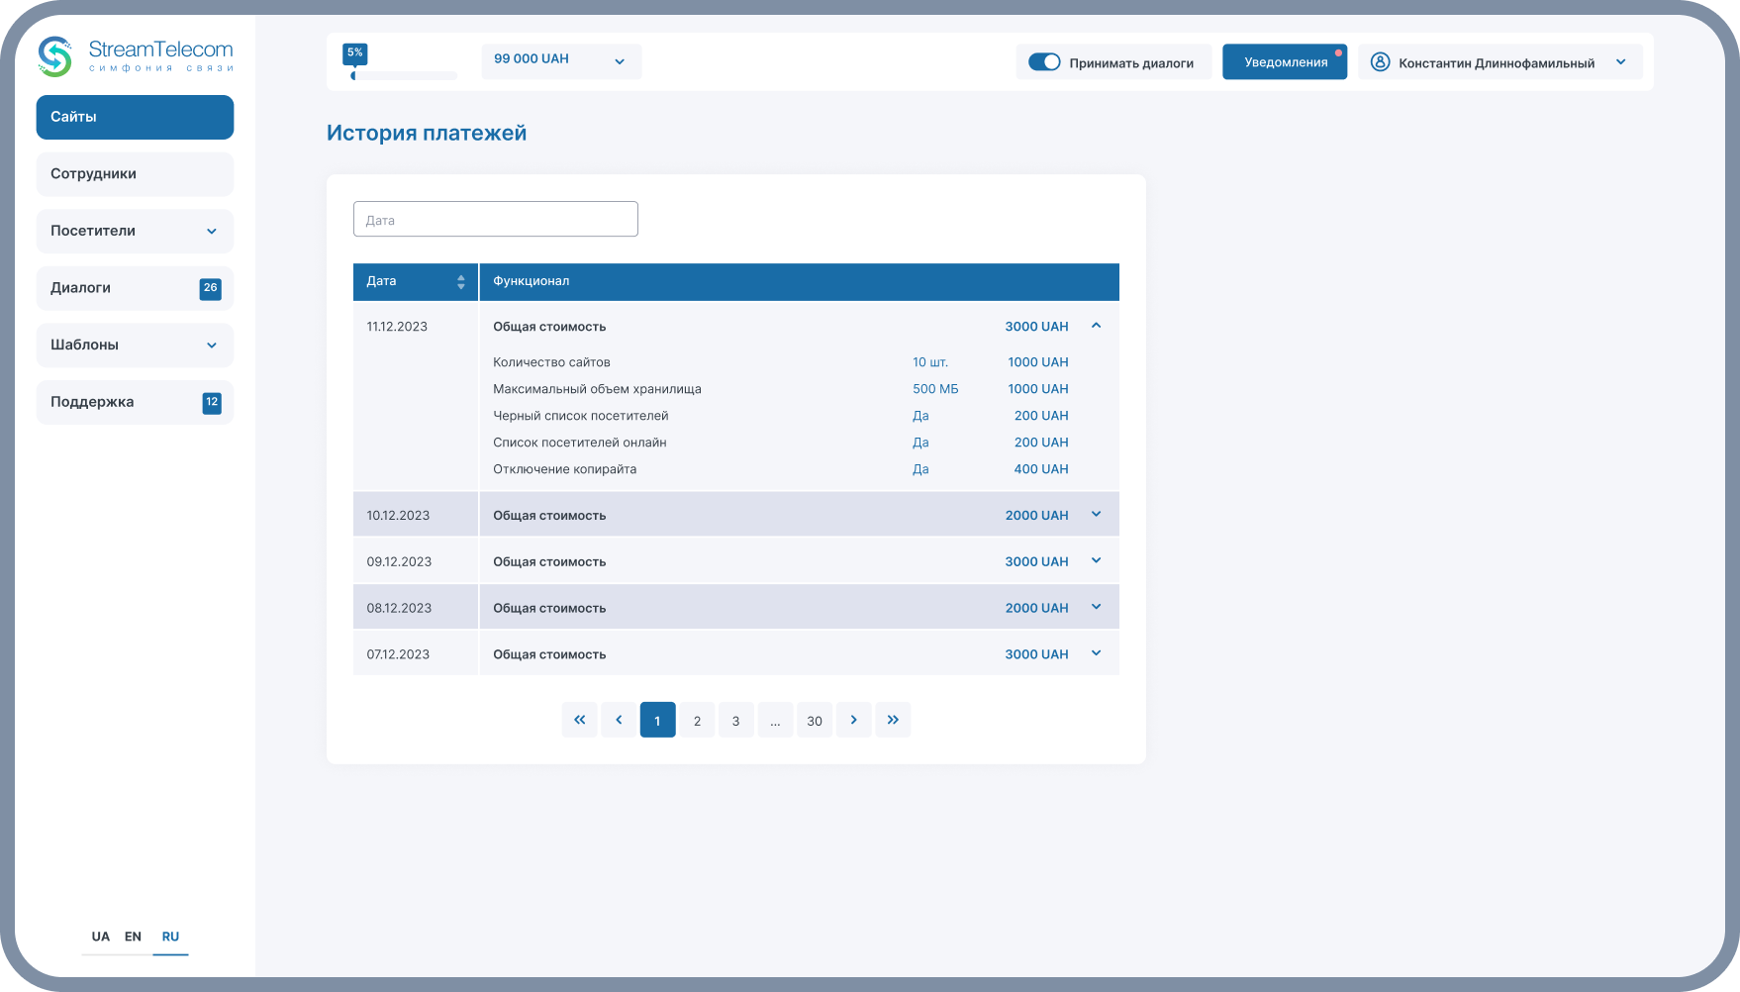The image size is (1740, 992).
Task: Sort table by the Дата column arrows
Action: pos(460,282)
